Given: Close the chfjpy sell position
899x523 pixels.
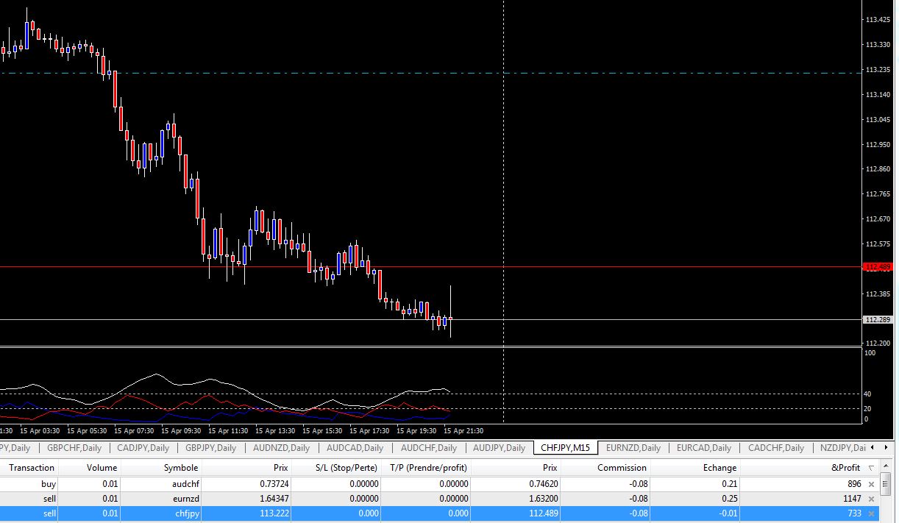Looking at the screenshot, I should click(x=871, y=513).
